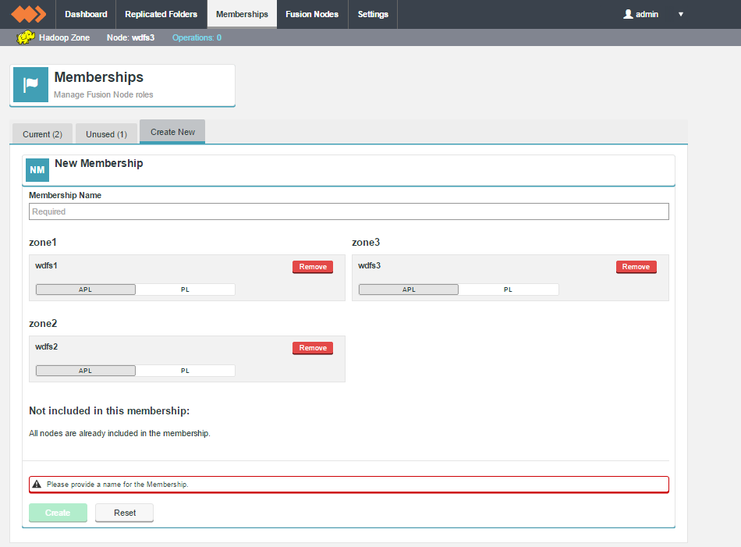
Task: Click the Memberships flag icon
Action: click(30, 84)
